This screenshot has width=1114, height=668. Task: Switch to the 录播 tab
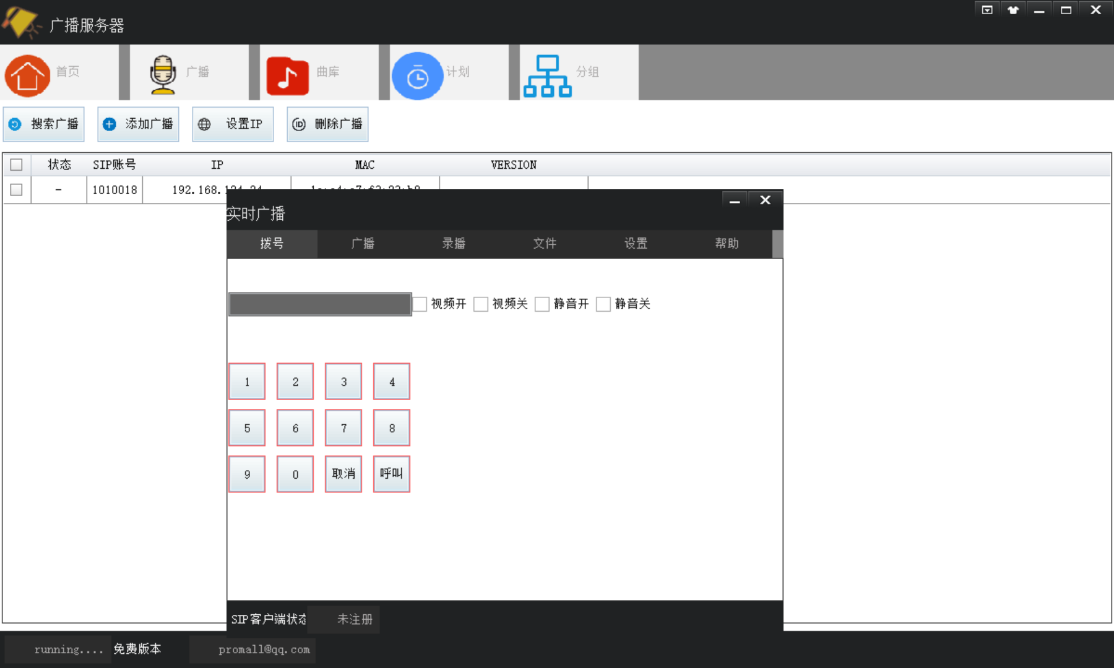point(454,243)
